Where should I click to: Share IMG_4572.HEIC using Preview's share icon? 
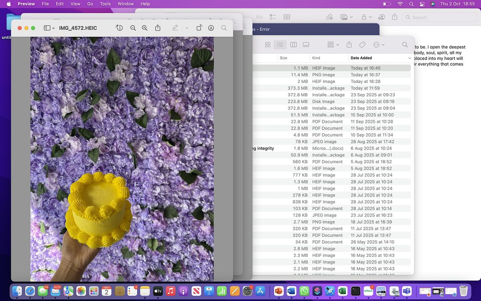point(158,28)
